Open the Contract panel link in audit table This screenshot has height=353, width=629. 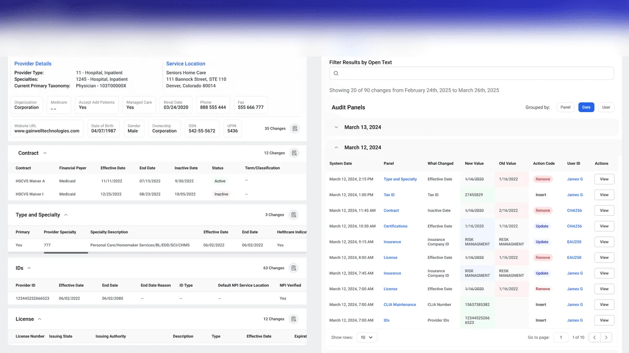coord(391,210)
